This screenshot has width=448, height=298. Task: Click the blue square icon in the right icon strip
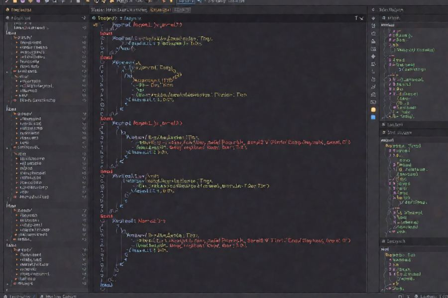(373, 117)
